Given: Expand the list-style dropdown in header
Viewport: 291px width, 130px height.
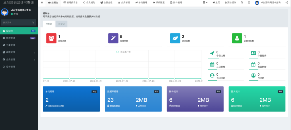Looking at the screenshot, I should pos(205,3).
